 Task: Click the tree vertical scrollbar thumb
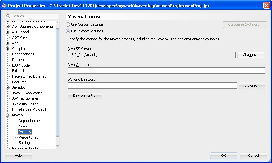click(x=57, y=82)
